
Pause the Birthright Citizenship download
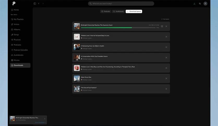coord(162,26)
